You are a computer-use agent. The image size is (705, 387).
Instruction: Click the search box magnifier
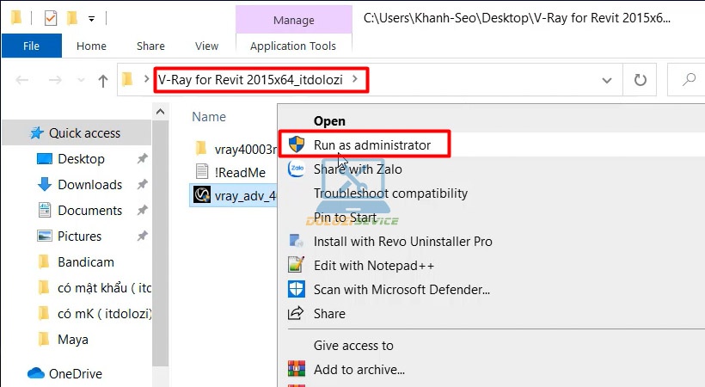point(689,80)
